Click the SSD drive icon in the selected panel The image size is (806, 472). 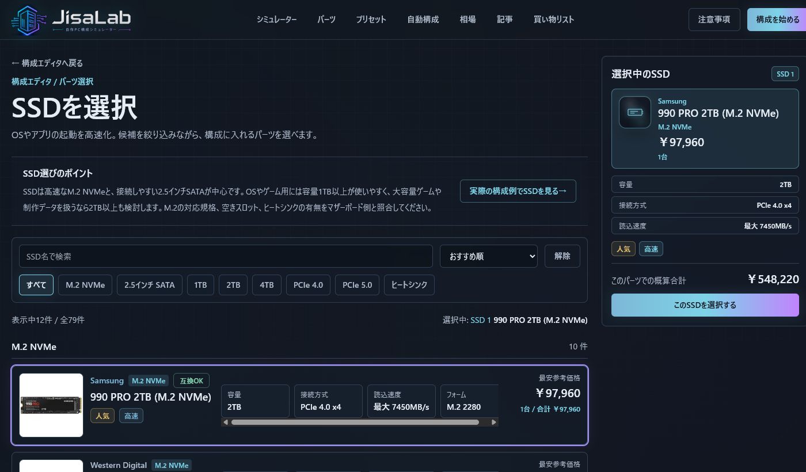tap(635, 112)
